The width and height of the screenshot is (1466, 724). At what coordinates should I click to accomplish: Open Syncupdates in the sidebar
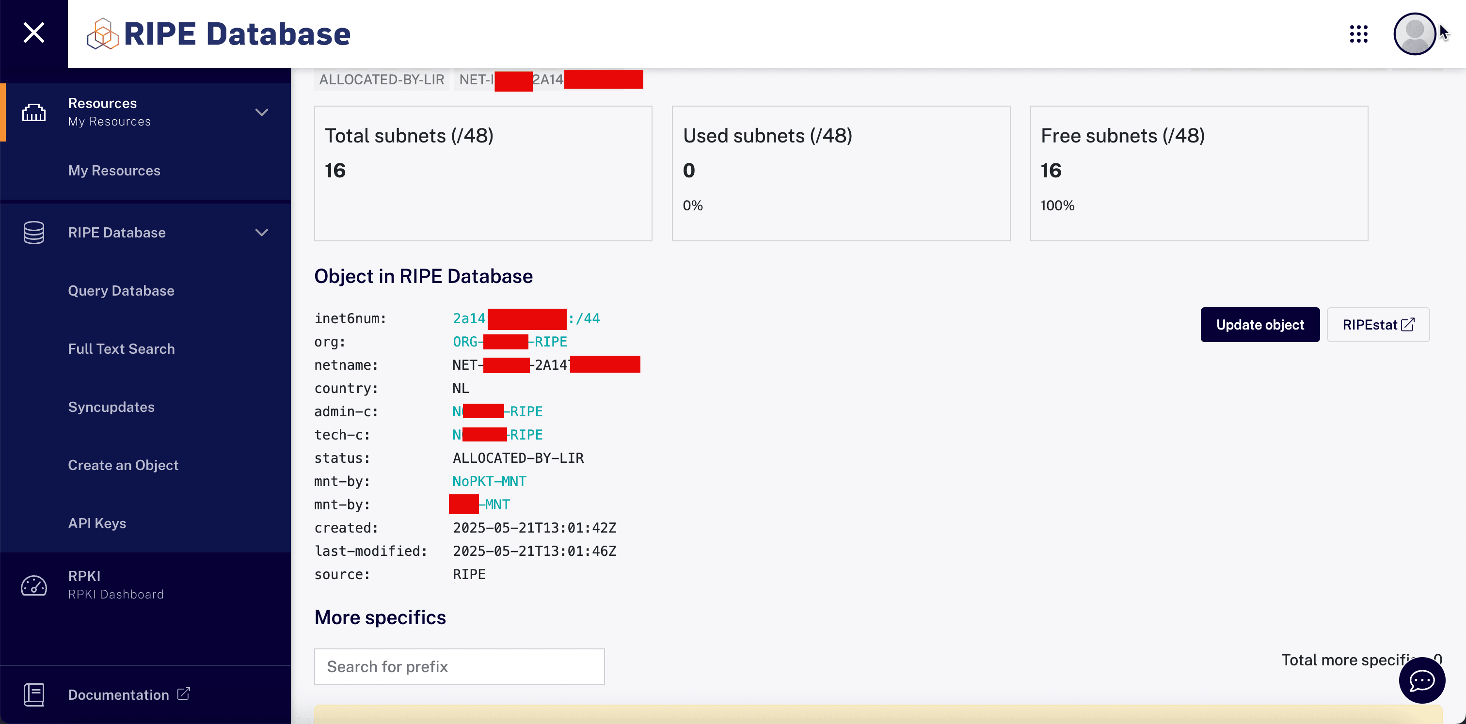(x=111, y=407)
